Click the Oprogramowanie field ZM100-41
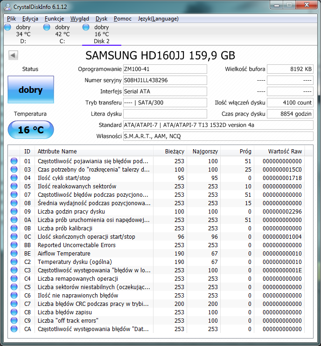This screenshot has height=346, width=321. [165, 69]
